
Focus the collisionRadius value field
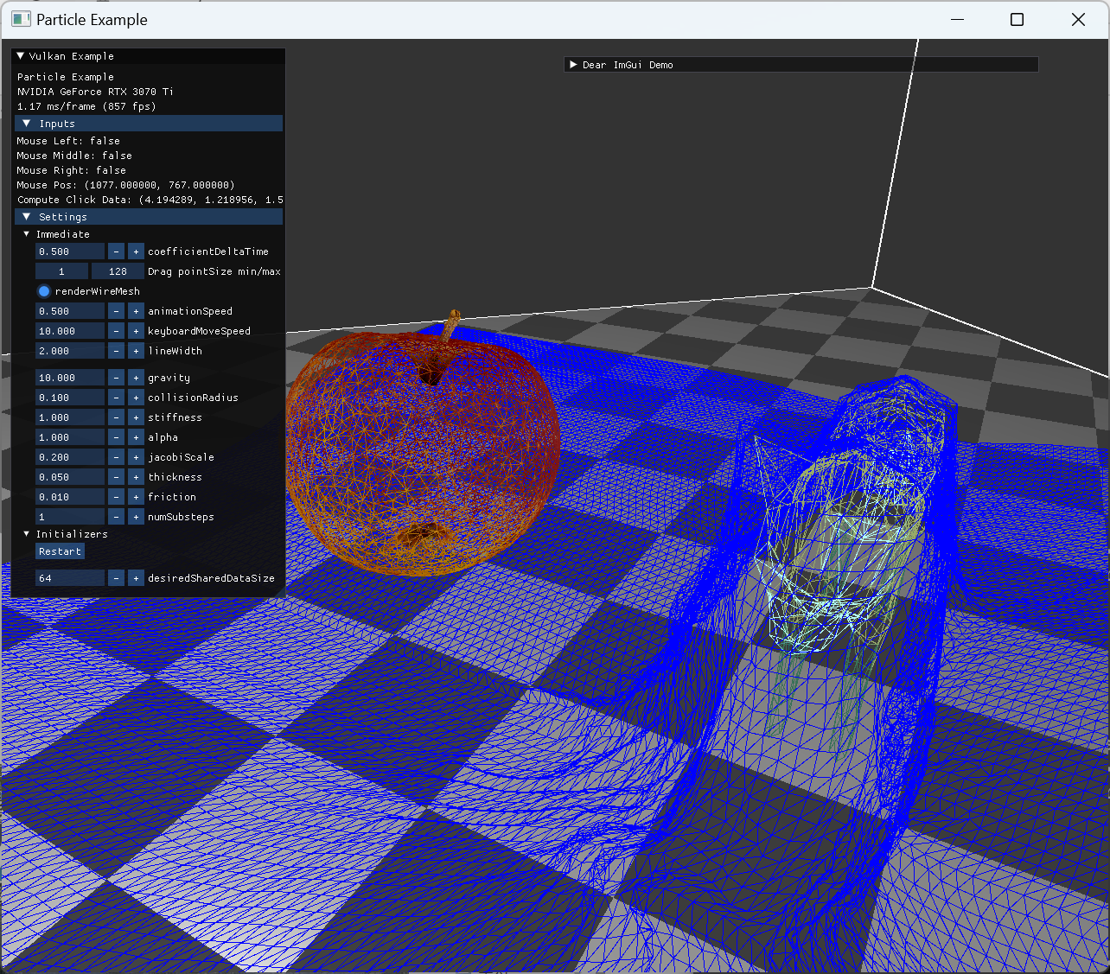(70, 398)
